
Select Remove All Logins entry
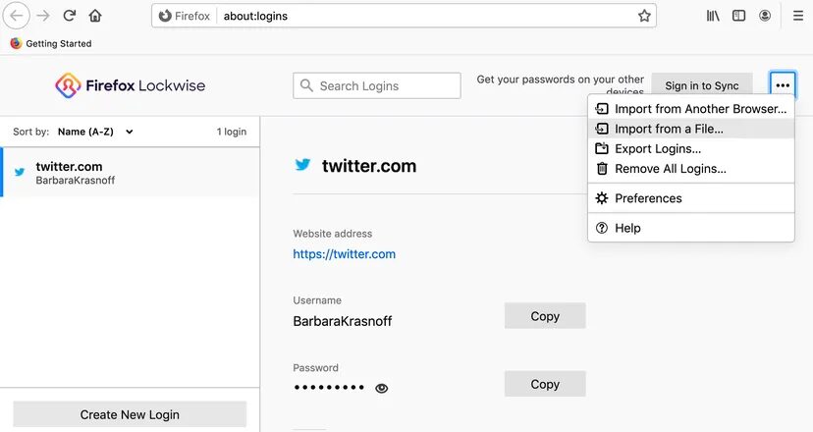click(x=671, y=169)
